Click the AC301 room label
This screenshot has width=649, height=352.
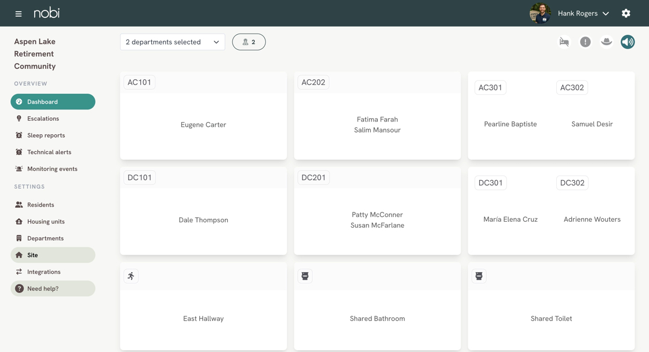point(490,87)
